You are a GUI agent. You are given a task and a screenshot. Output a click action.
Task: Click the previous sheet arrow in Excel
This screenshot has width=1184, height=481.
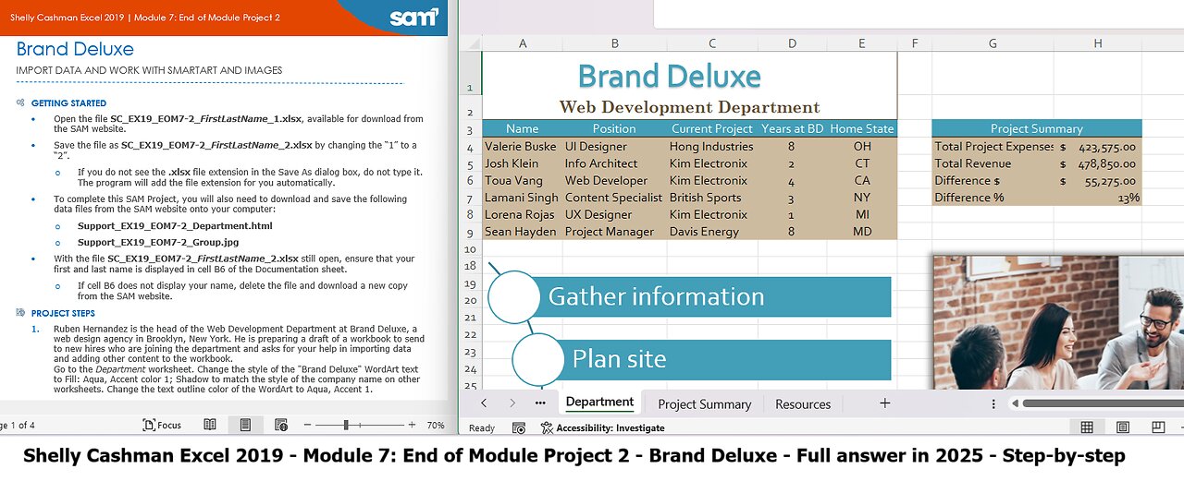(x=484, y=403)
